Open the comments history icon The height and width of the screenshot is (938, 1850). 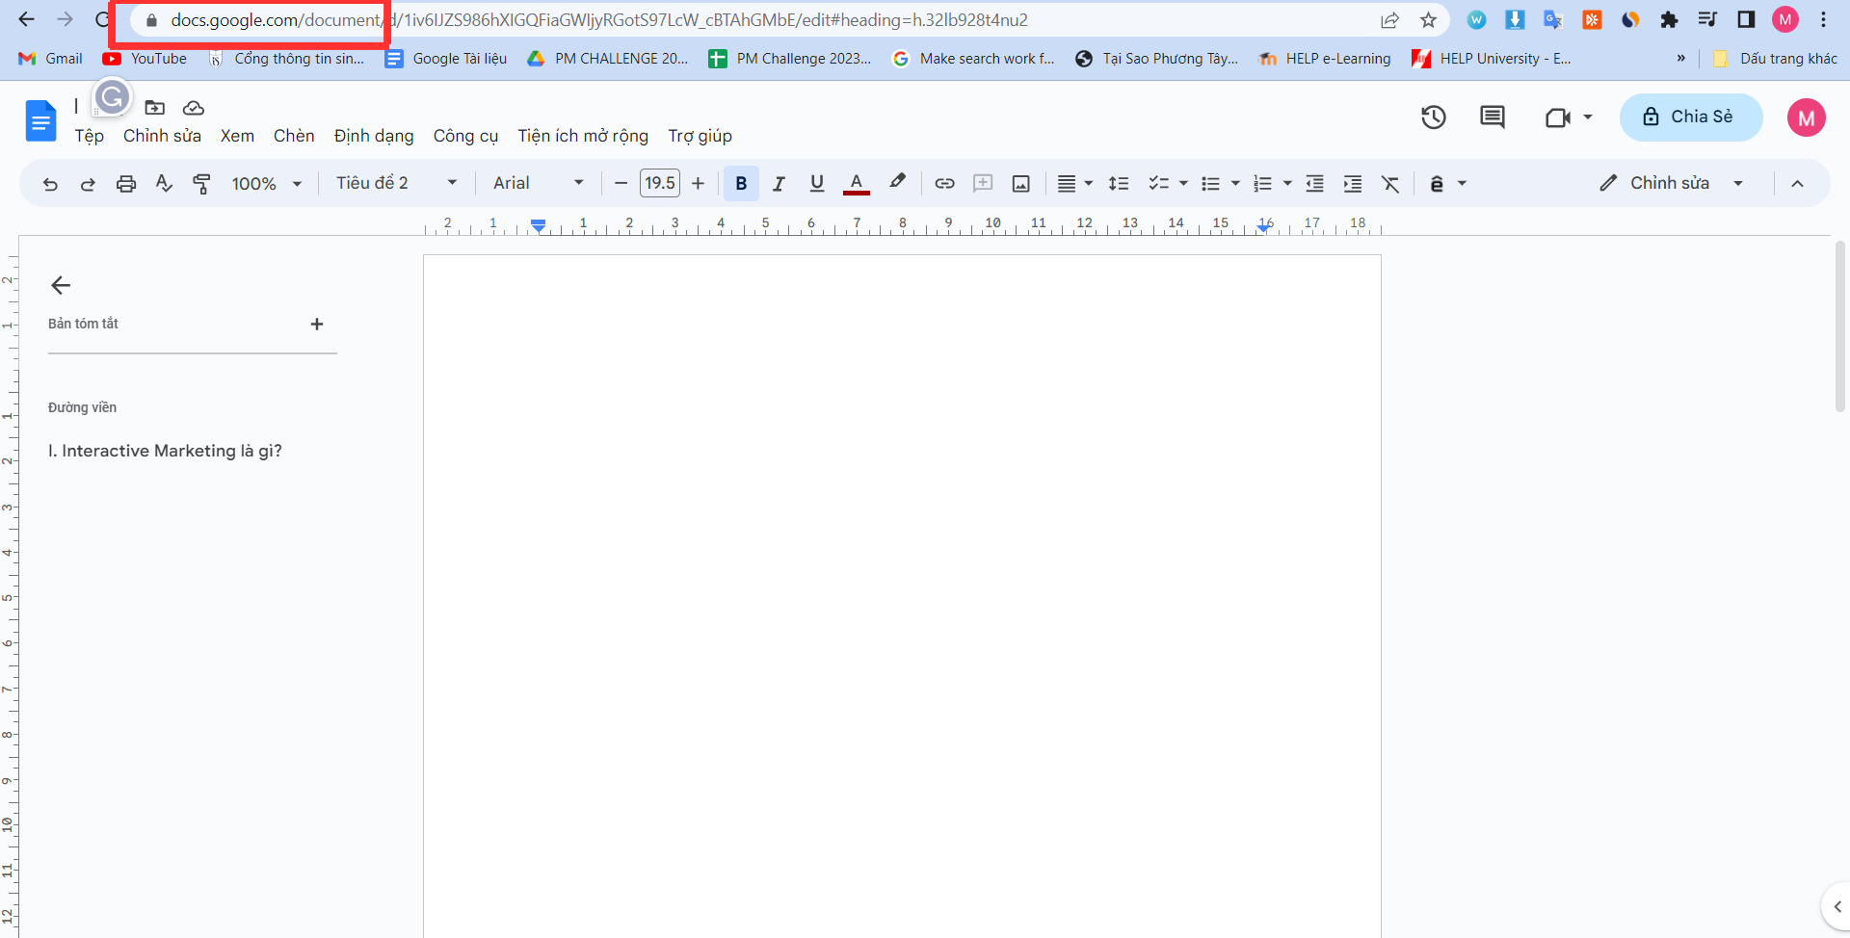click(1492, 117)
